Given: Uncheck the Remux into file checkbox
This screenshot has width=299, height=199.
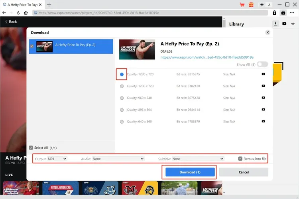Looking at the screenshot, I should tap(240, 159).
